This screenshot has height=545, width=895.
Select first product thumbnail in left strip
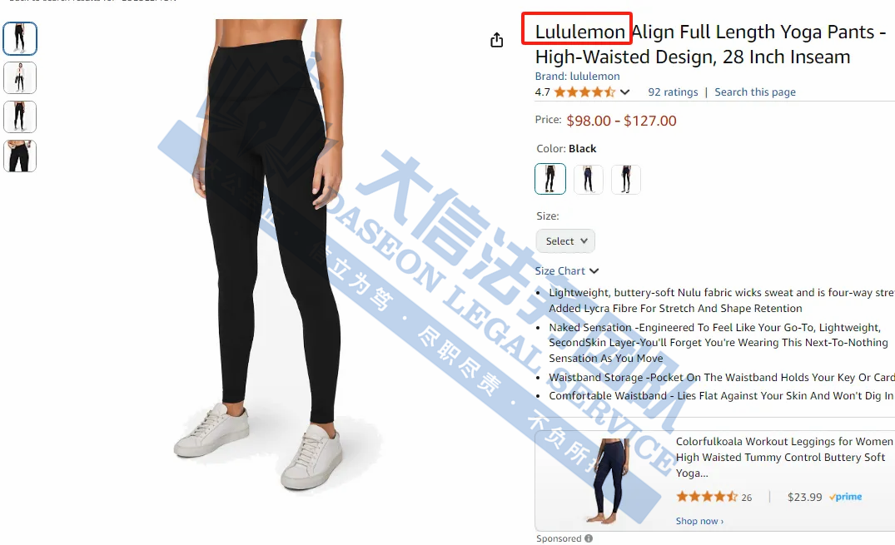[20, 38]
